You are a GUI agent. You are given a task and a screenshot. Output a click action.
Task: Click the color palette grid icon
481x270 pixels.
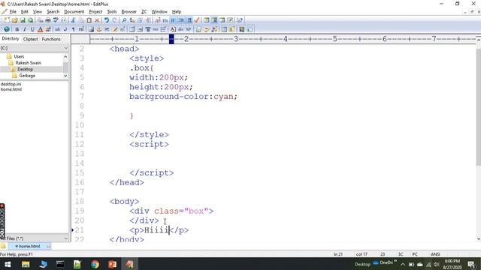pos(48,29)
